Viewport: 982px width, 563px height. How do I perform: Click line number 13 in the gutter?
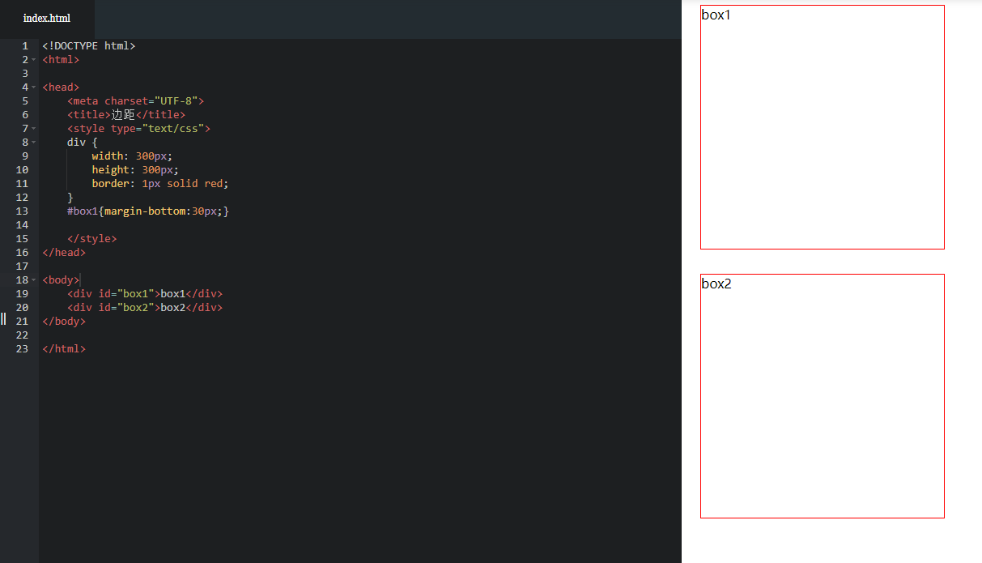click(22, 211)
